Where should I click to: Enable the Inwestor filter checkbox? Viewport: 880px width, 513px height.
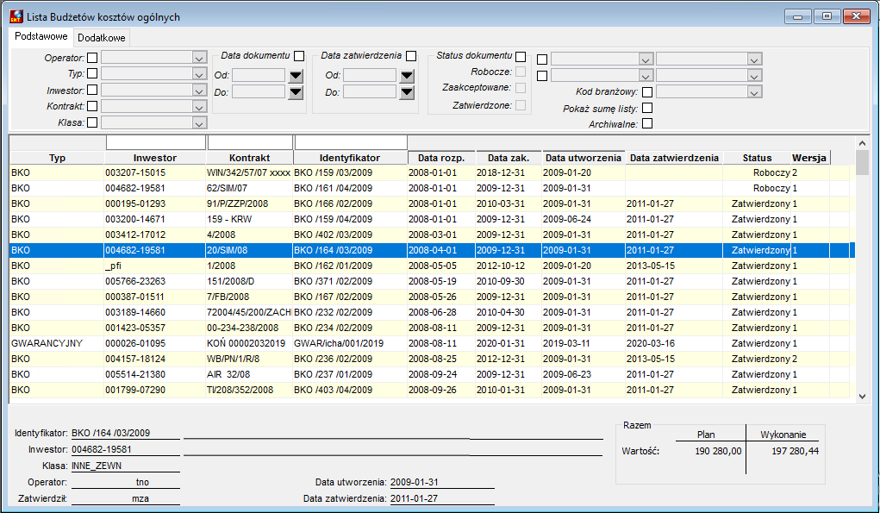tap(92, 90)
